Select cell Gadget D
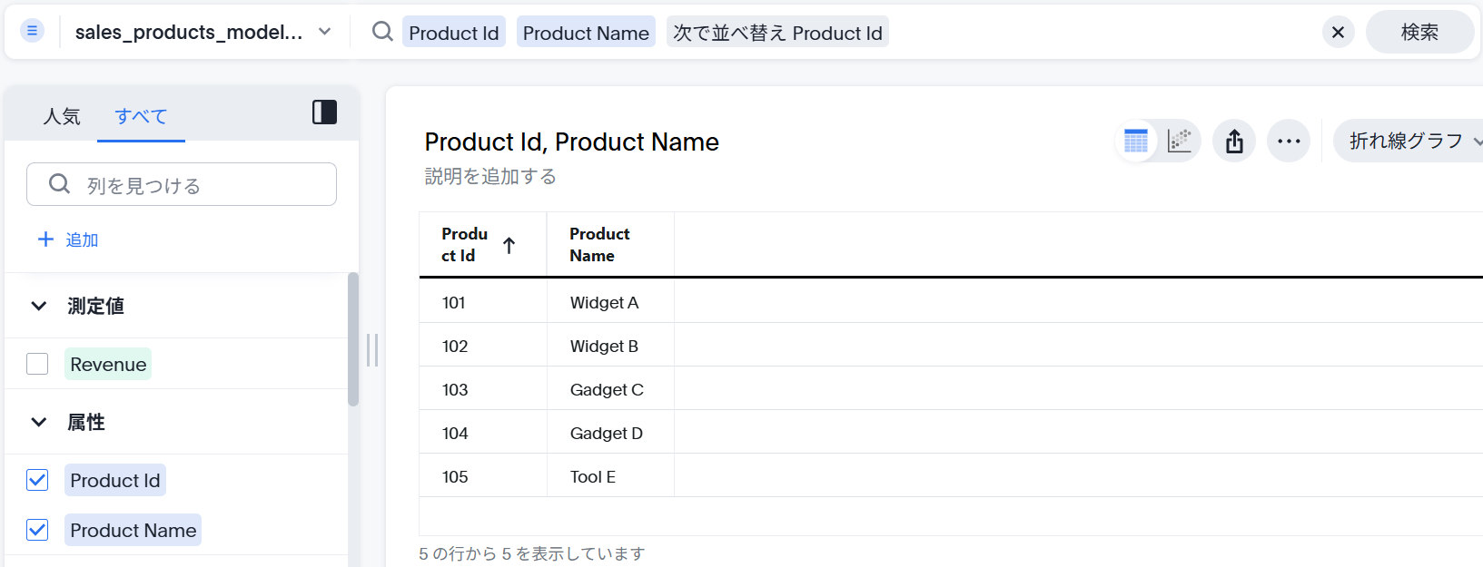1483x567 pixels. click(610, 433)
